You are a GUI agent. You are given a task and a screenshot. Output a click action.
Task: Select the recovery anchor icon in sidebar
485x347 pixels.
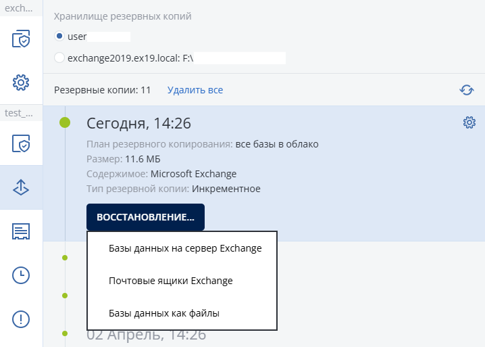21,187
